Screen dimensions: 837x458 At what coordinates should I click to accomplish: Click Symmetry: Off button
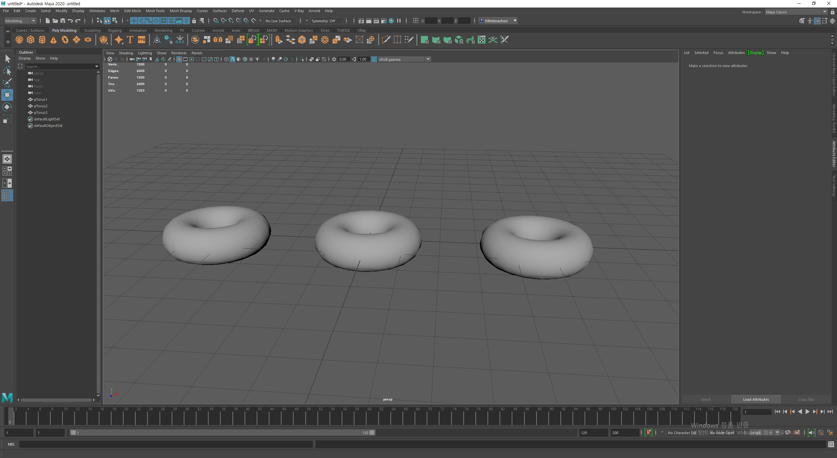(323, 21)
